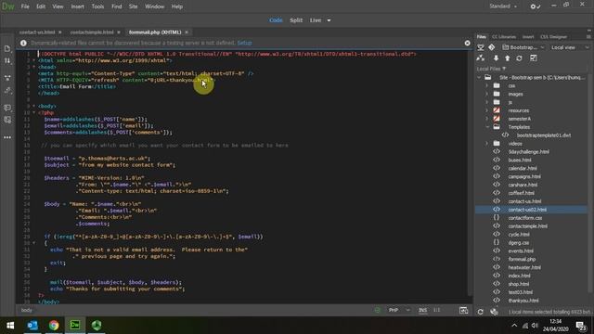
Task: Toggle INS insert mode in status bar
Action: pos(423,310)
